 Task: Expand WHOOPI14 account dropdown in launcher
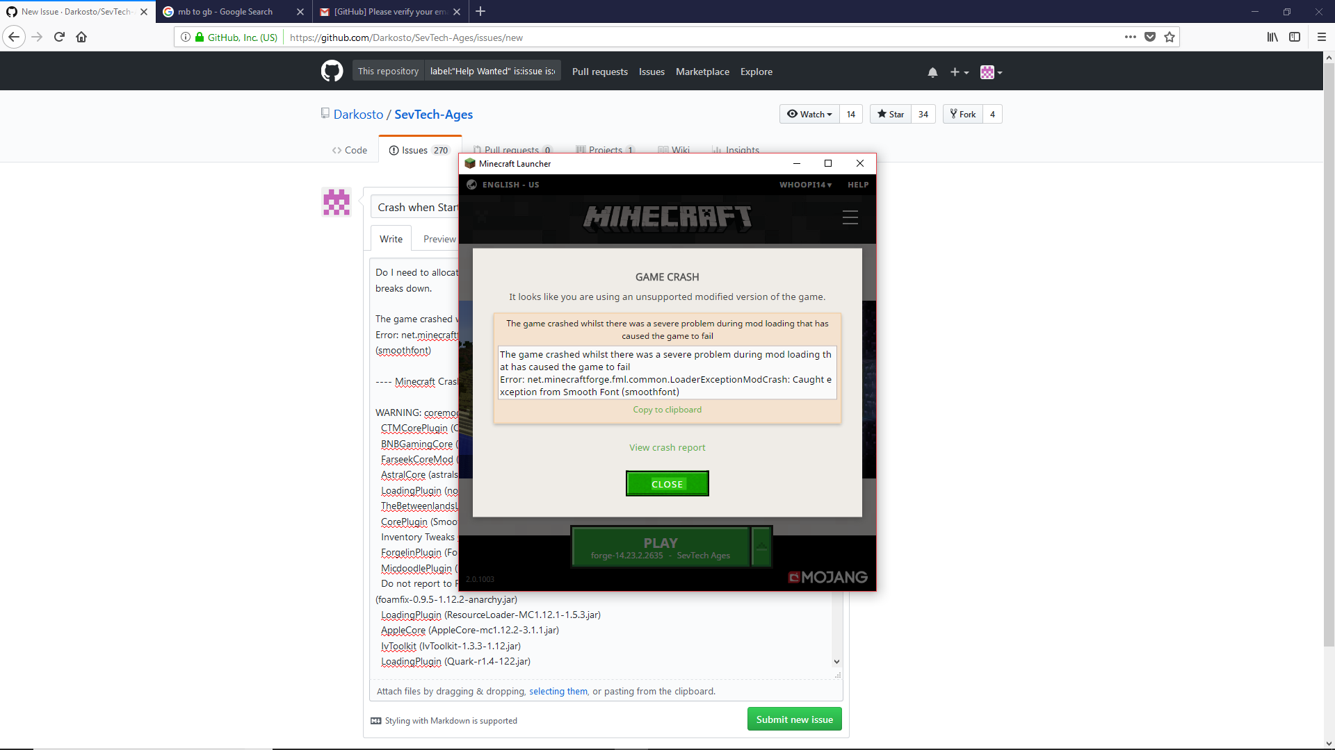pyautogui.click(x=805, y=185)
